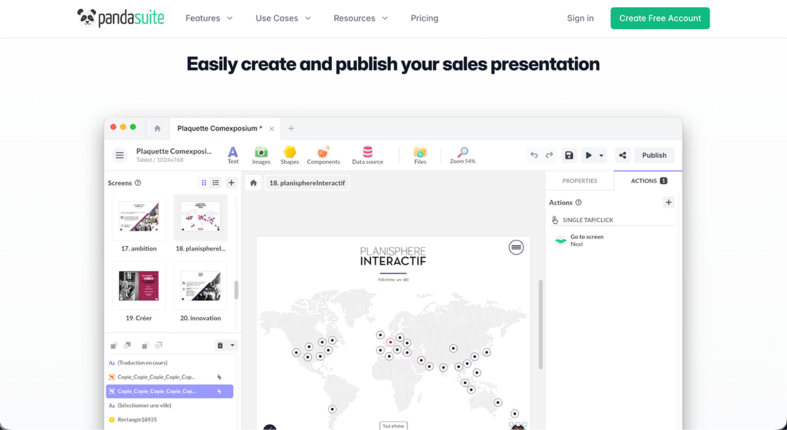This screenshot has width=787, height=430.
Task: Switch to the PROPERTIES tab
Action: click(x=580, y=181)
